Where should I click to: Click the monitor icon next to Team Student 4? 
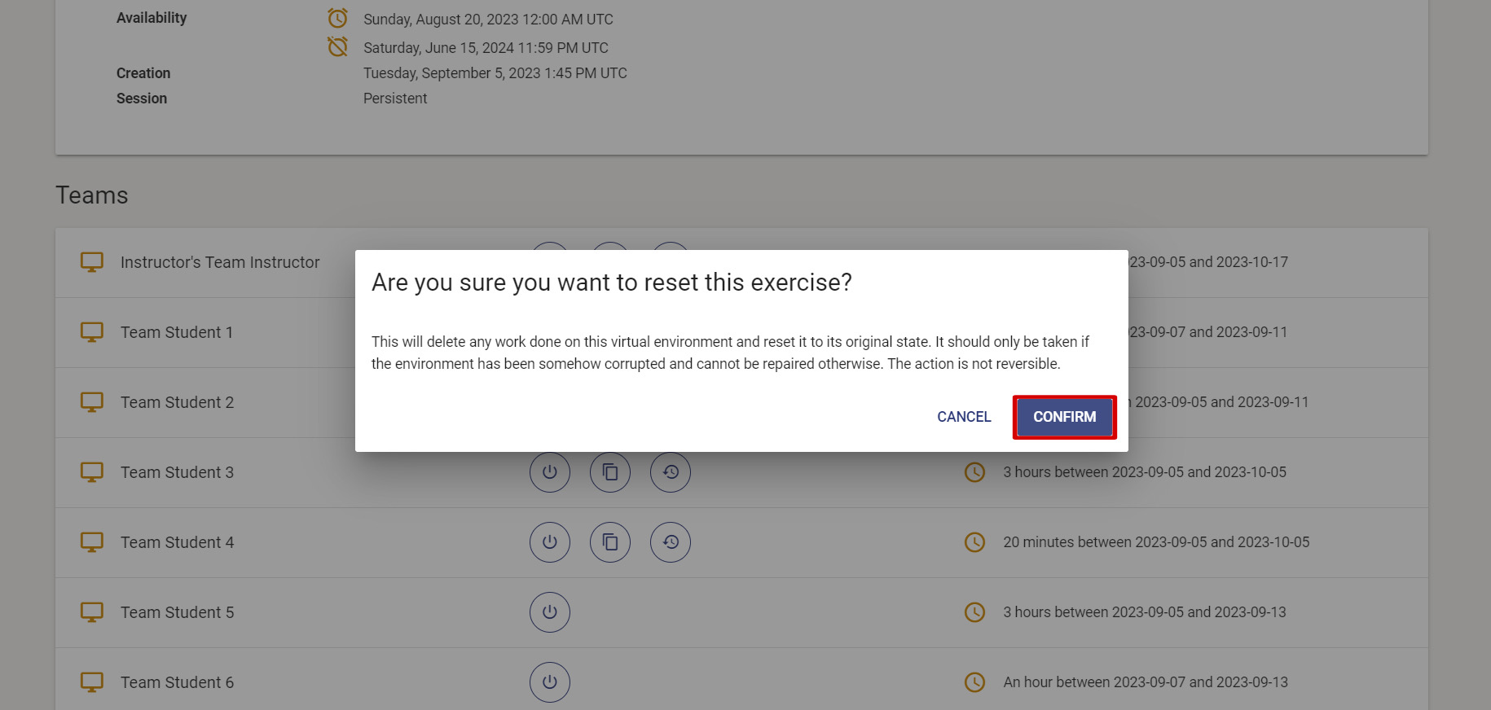(x=92, y=542)
